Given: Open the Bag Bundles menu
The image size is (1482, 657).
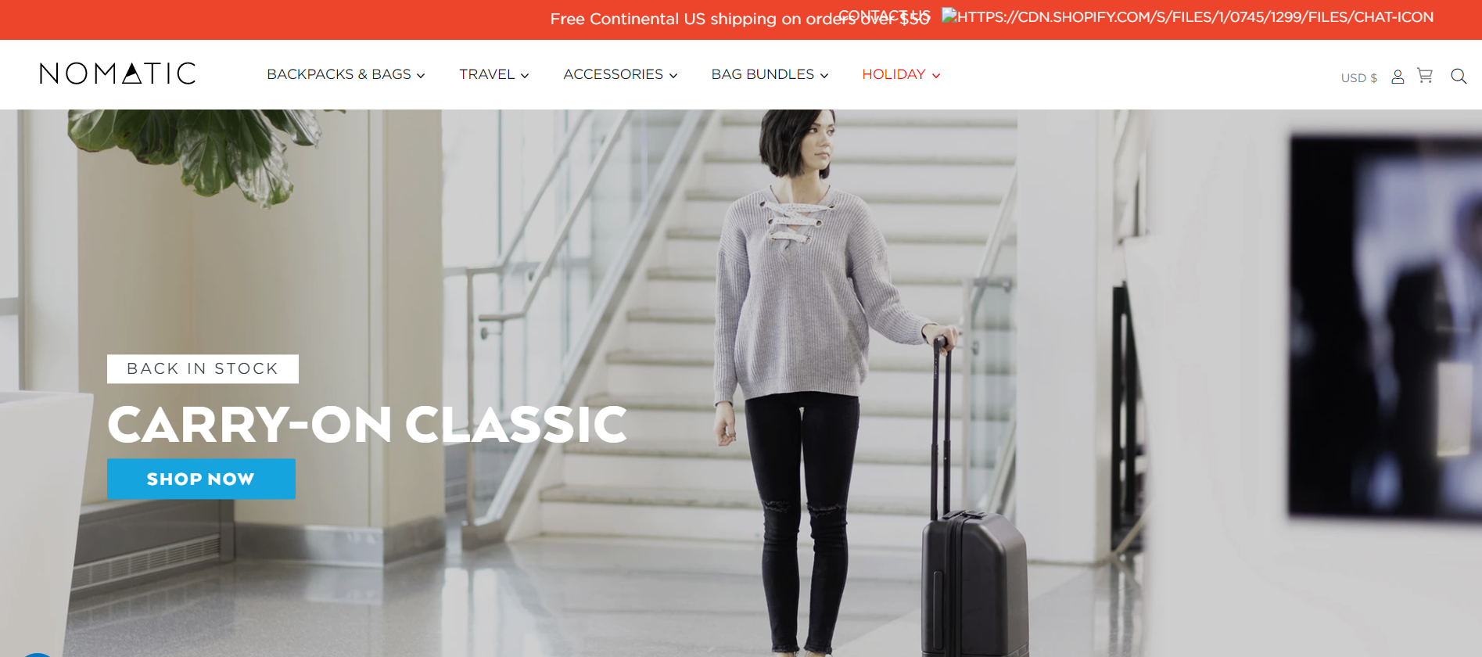Looking at the screenshot, I should click(770, 74).
